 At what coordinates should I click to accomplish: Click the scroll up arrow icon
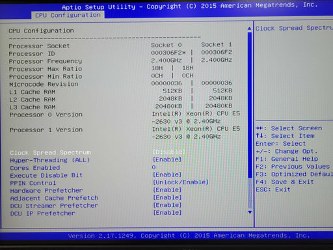click(250, 29)
